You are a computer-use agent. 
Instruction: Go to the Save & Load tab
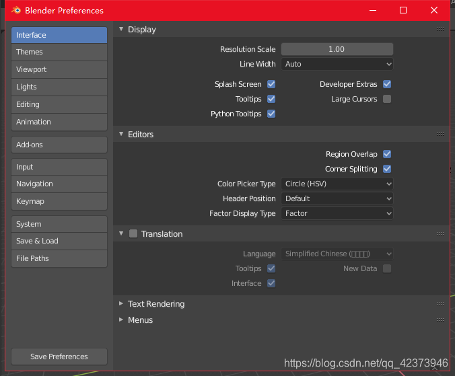tap(59, 241)
